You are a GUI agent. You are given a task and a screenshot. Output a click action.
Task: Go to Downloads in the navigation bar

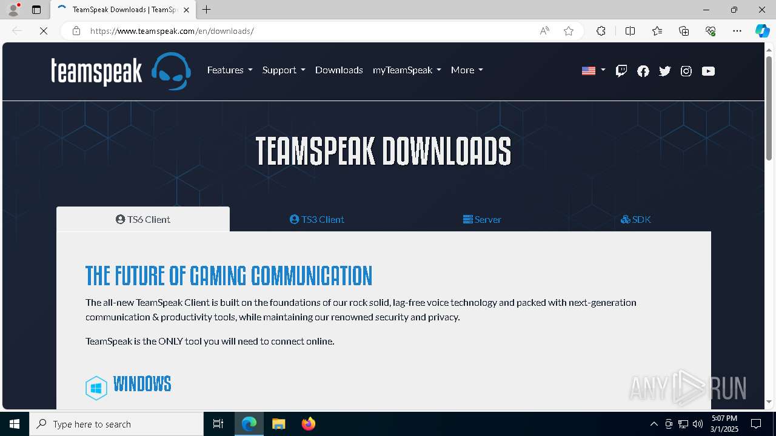(x=339, y=70)
